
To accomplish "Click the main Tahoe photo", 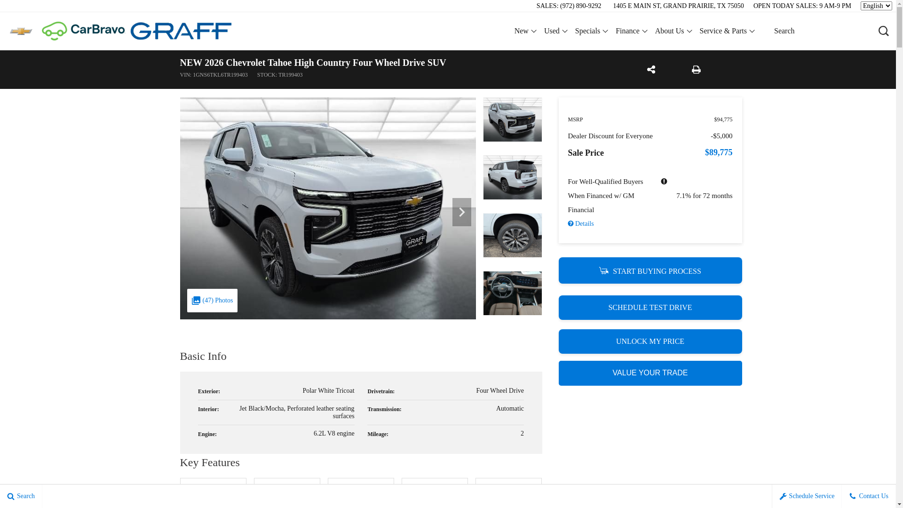I will click(328, 208).
